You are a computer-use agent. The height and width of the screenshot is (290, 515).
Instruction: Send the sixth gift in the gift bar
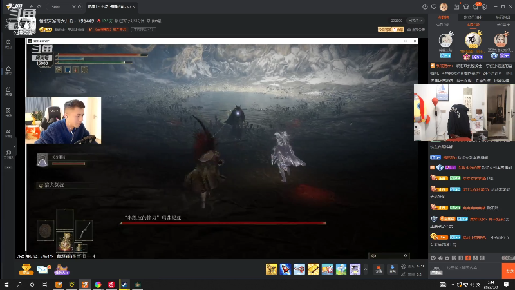coord(341,269)
